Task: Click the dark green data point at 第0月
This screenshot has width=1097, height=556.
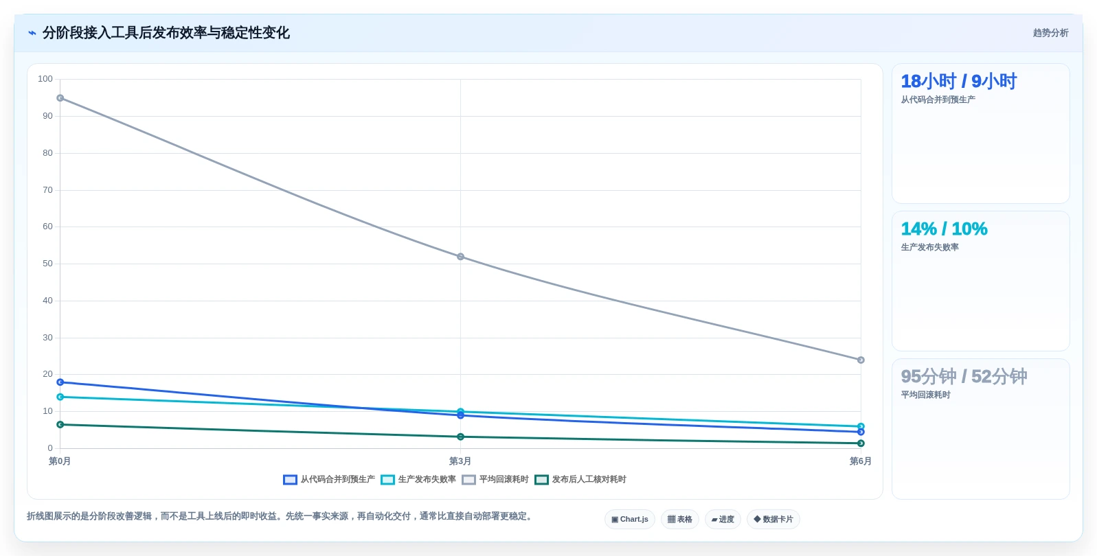Action: pos(60,425)
